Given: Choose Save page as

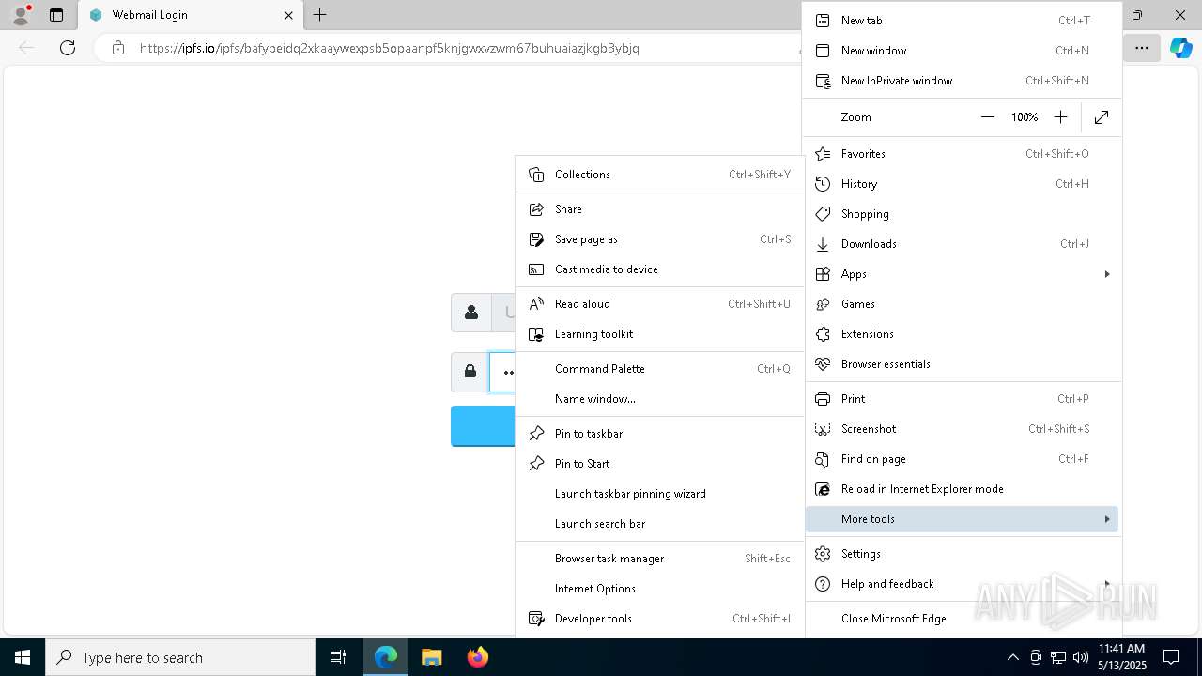Looking at the screenshot, I should click(x=659, y=238).
